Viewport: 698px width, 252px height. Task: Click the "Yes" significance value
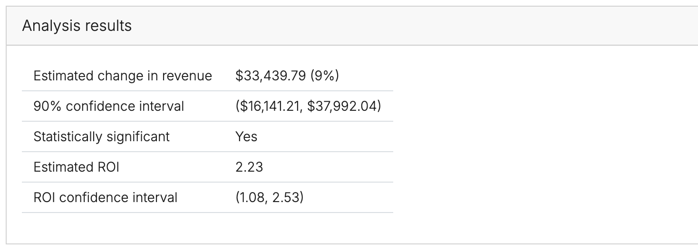click(x=246, y=136)
